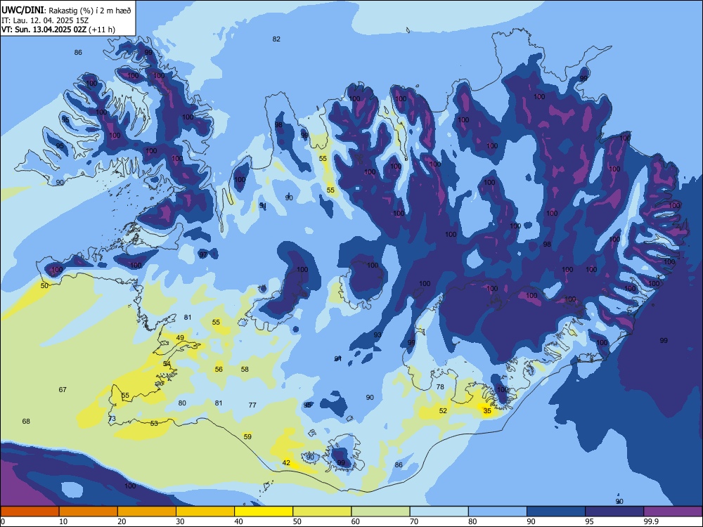Select the medium blue 80–90 legend swatch
Viewport: 703px width, 527px height.
tap(498, 512)
